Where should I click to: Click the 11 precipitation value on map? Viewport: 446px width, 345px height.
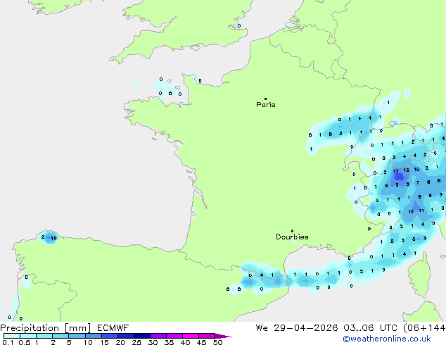coord(421,211)
